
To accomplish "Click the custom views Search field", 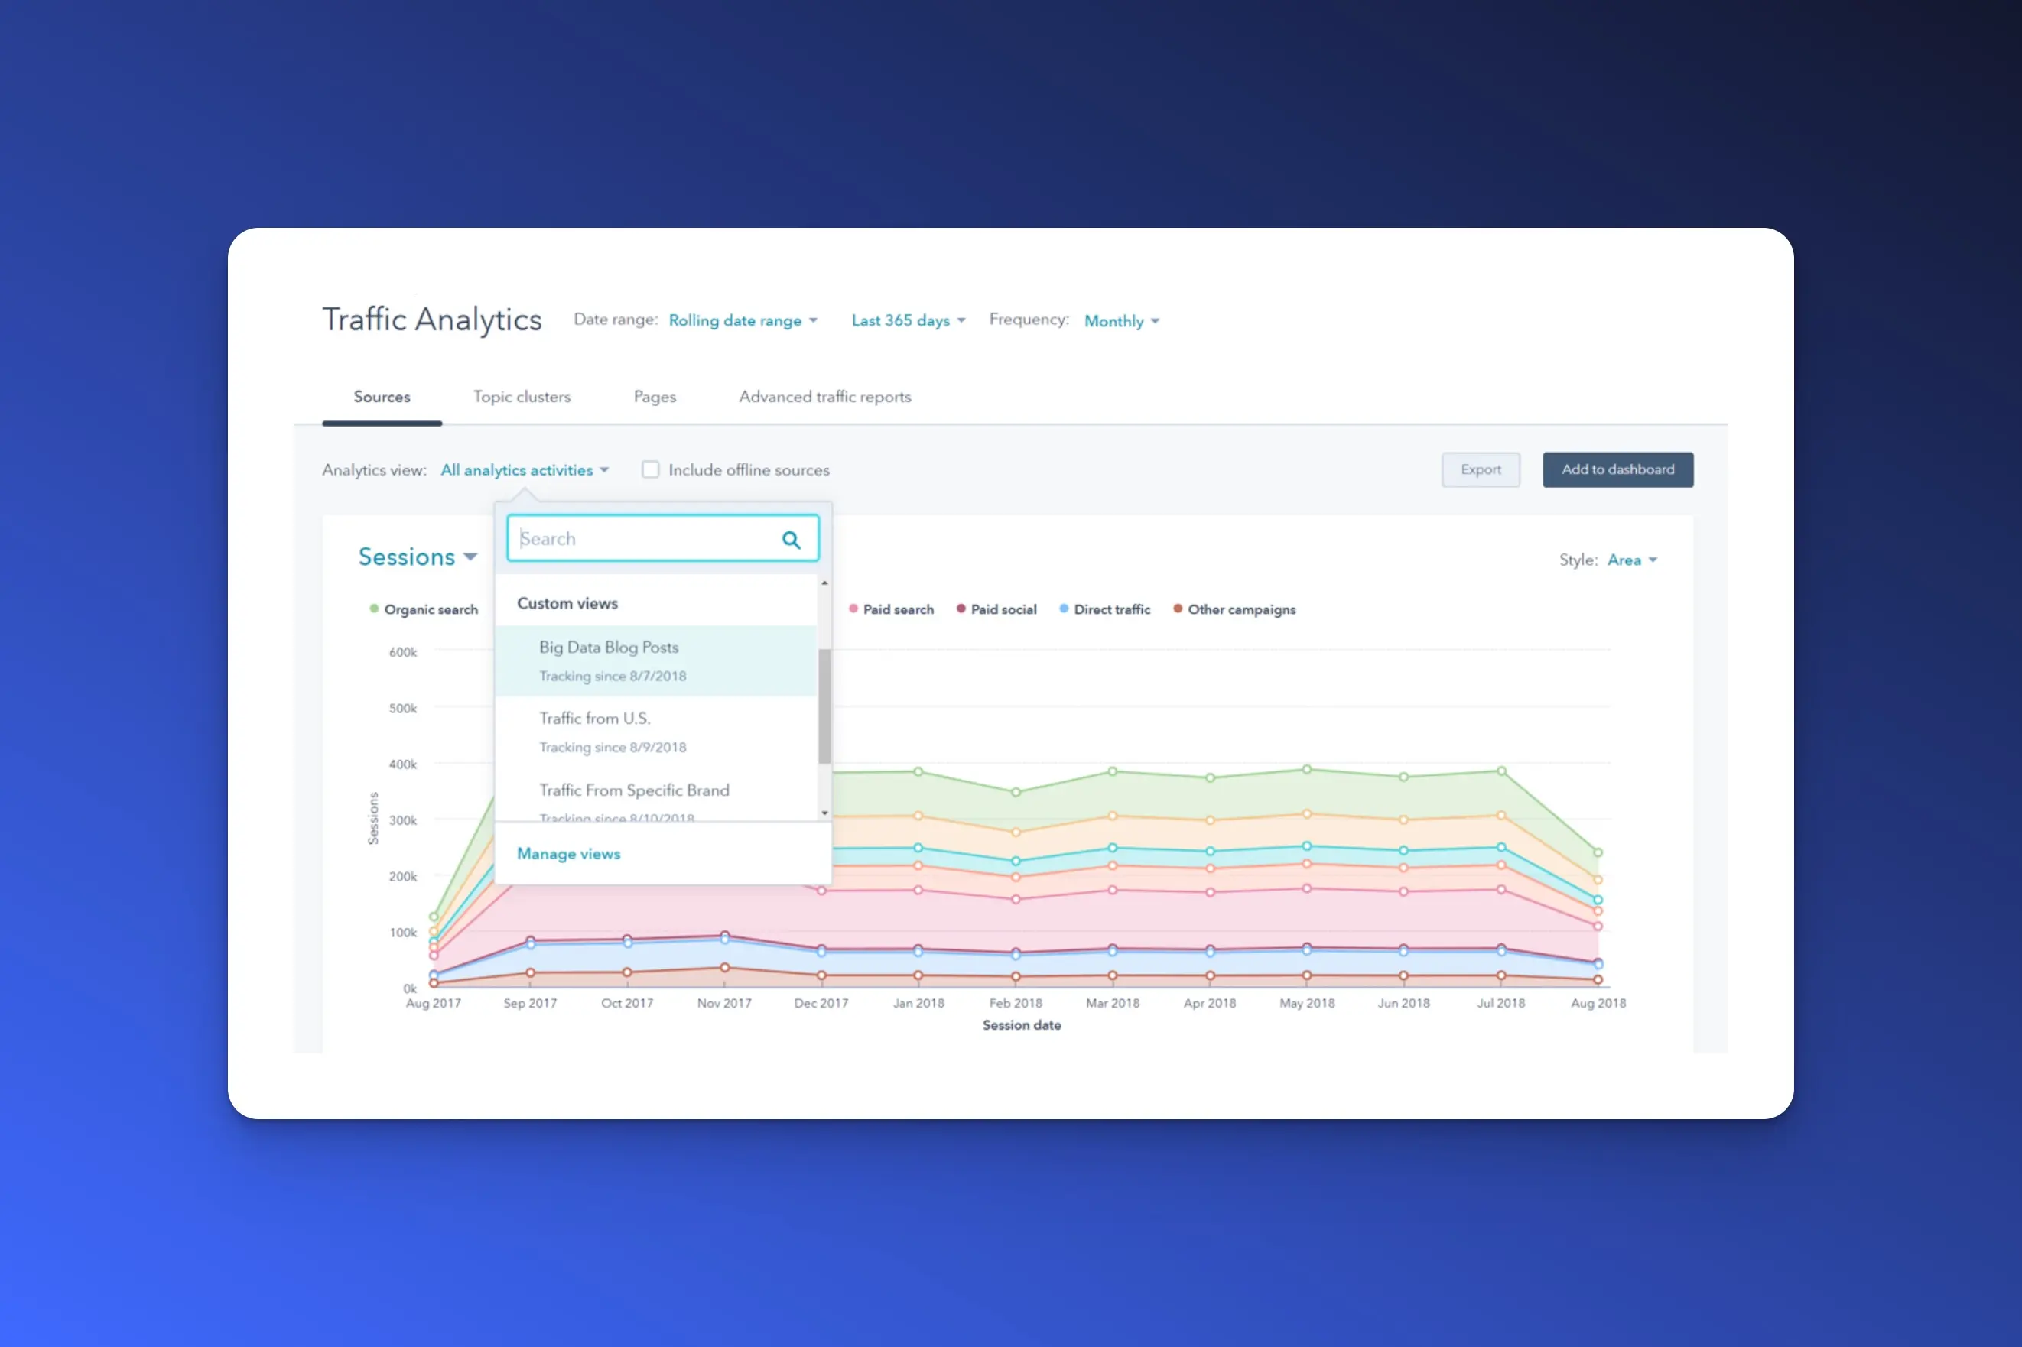I will (x=645, y=540).
